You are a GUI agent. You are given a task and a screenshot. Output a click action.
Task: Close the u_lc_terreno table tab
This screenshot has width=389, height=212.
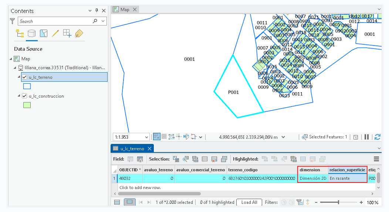(149, 148)
